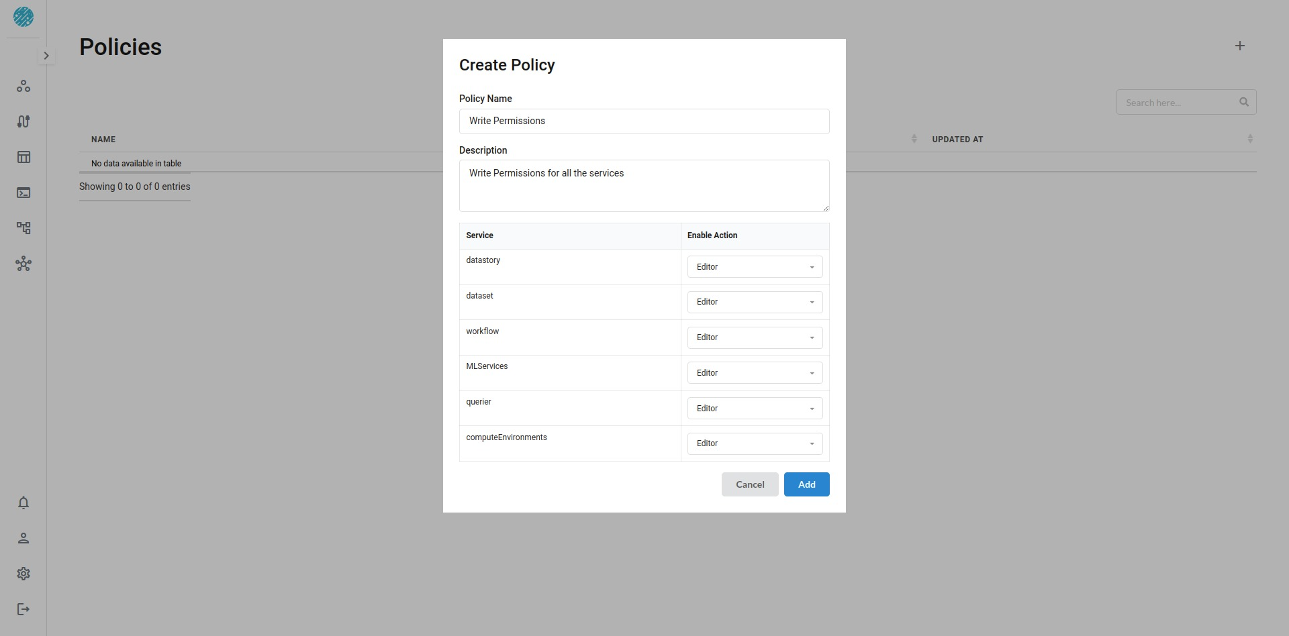
Task: Click 'No data available in table' text
Action: [x=136, y=164]
